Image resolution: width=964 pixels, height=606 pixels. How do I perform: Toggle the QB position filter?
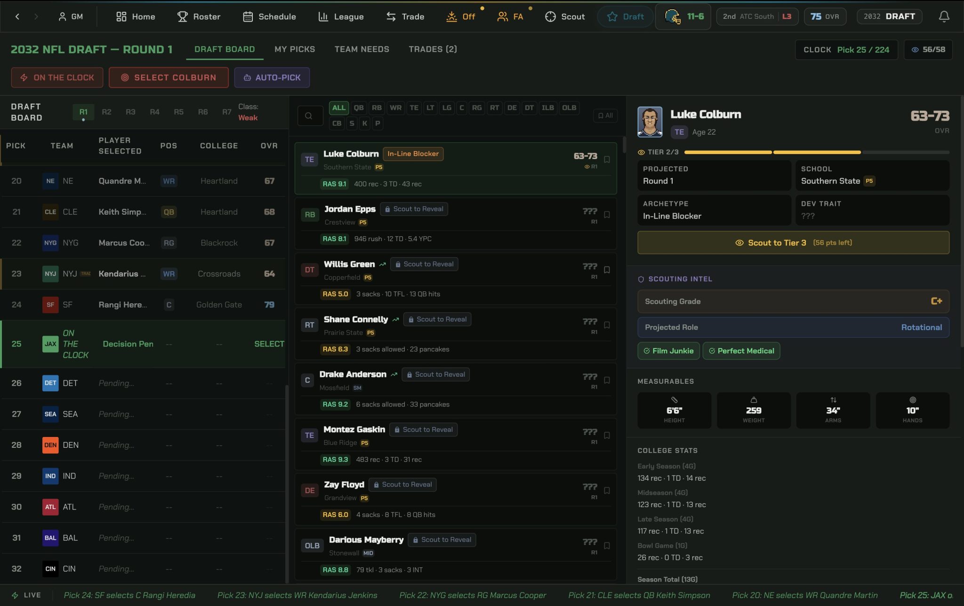tap(359, 108)
